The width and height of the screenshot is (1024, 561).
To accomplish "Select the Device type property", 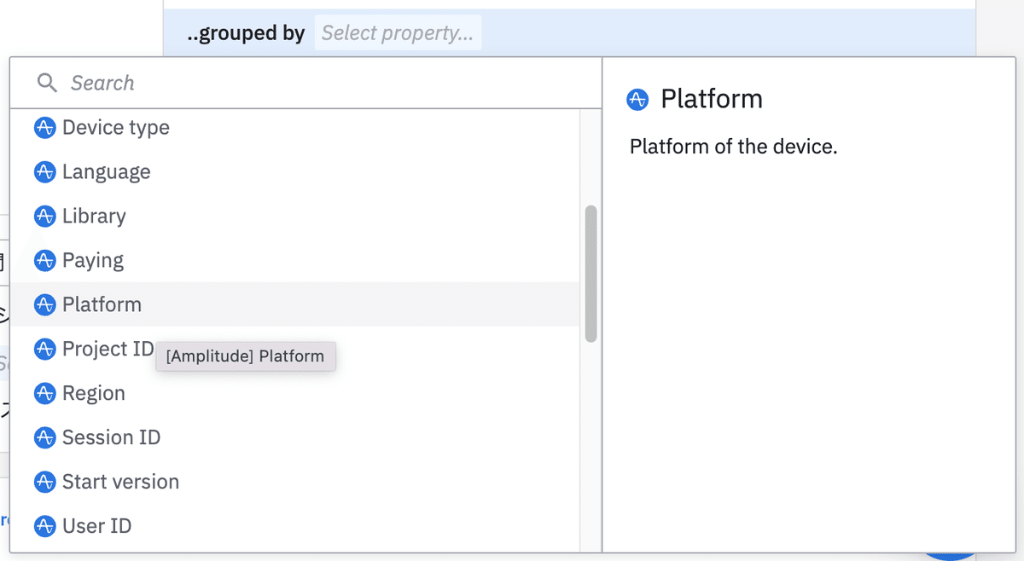I will tap(115, 128).
